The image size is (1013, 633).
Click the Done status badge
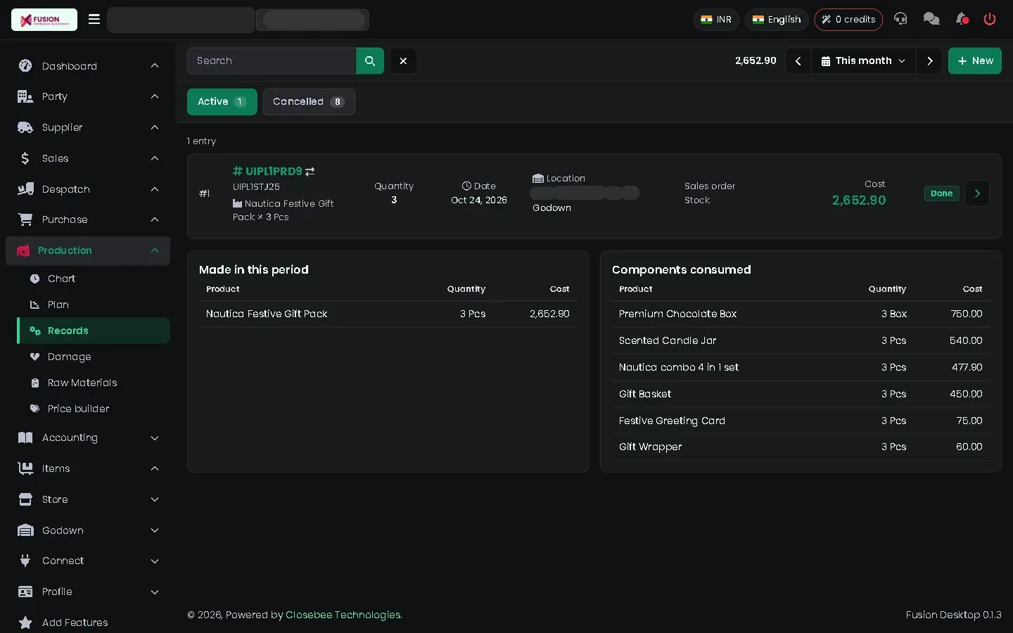[941, 193]
